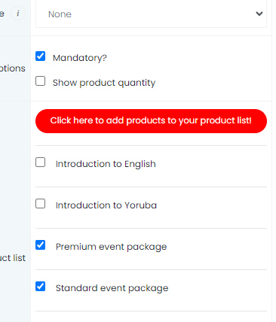Viewport: 276px width, 322px height.
Task: Click the Standard event package label
Action: pyautogui.click(x=112, y=288)
